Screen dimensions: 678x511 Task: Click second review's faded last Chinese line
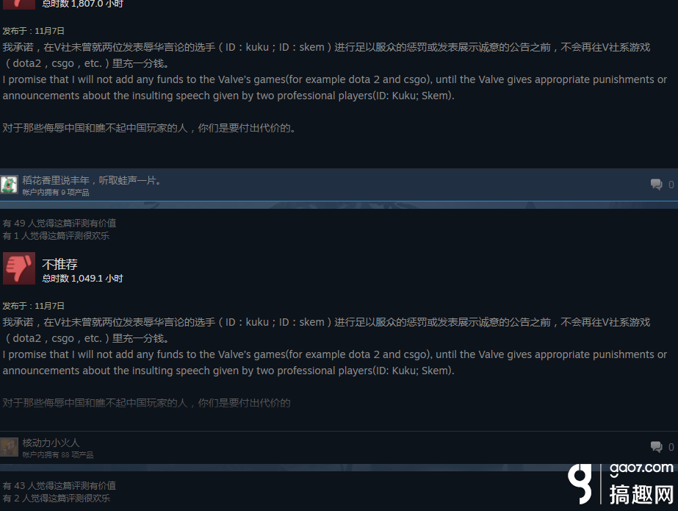tap(146, 403)
